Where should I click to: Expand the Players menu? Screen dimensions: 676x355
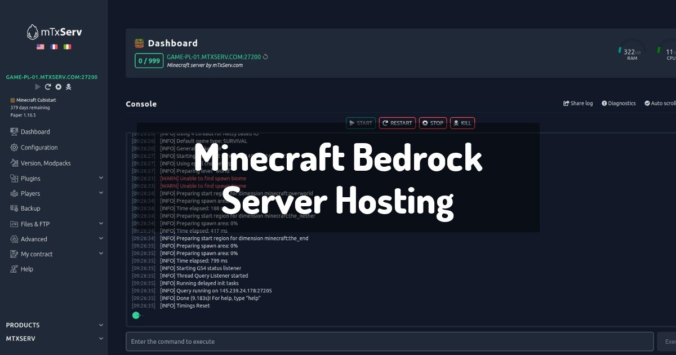31,193
